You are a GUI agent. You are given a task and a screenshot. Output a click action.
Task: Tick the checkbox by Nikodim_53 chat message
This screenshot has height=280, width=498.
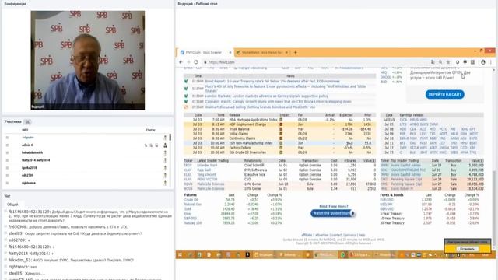pos(5,260)
